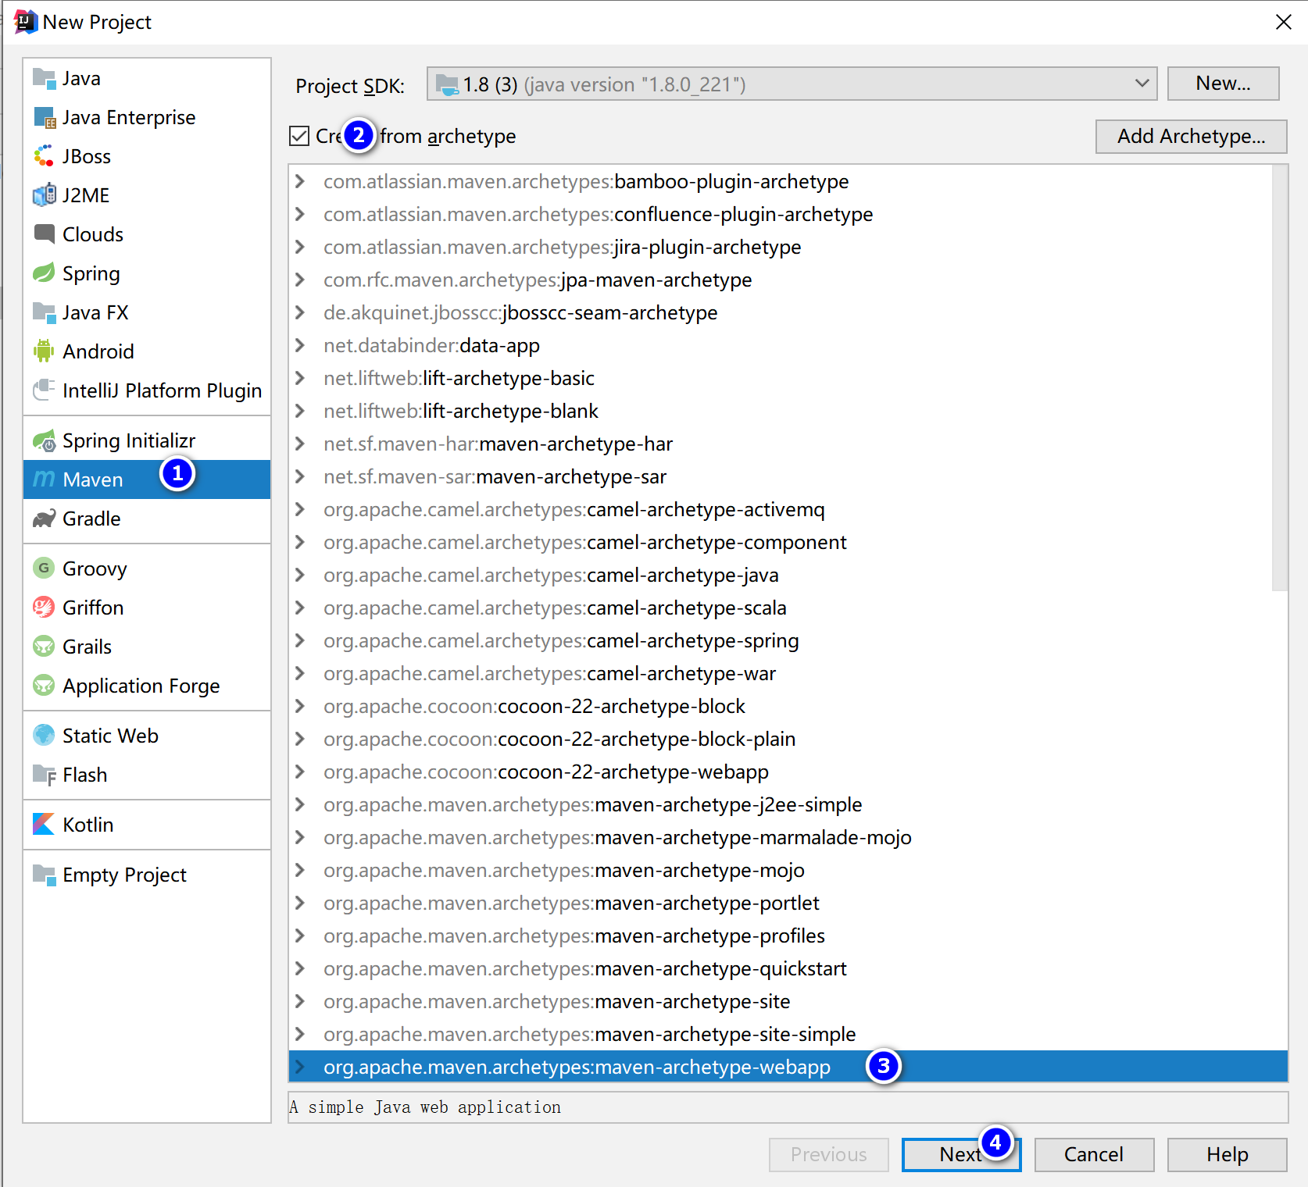Viewport: 1308px width, 1187px height.
Task: Click the archetype list vertical scrollbar
Action: click(x=1279, y=378)
